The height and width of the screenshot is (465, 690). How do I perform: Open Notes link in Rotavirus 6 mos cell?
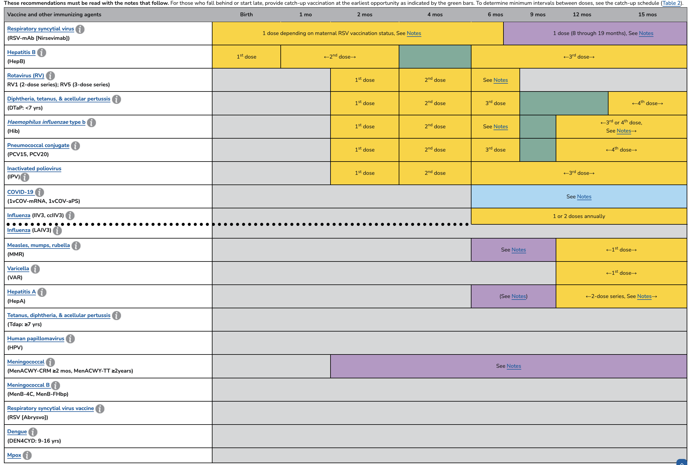[x=500, y=80]
